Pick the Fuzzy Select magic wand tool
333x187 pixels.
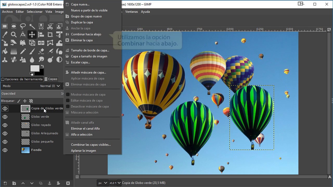coord(32,26)
